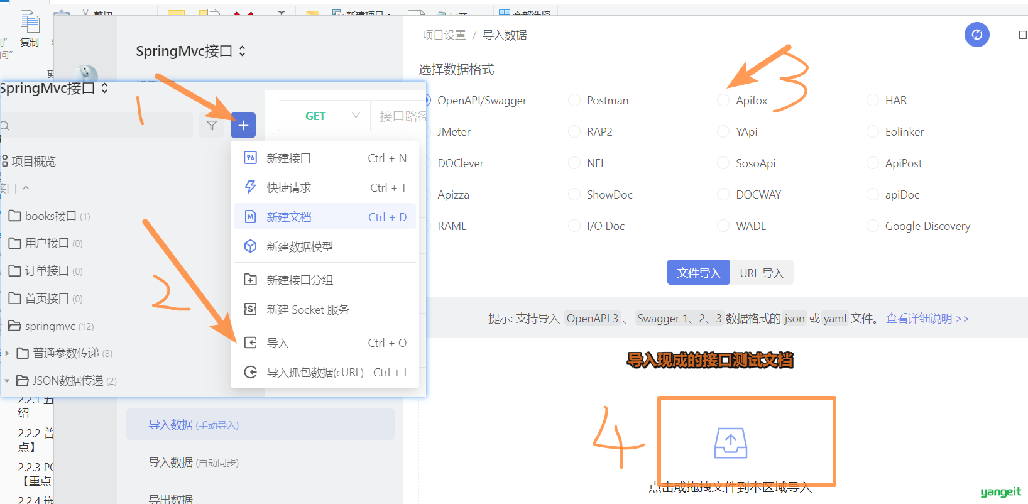Click the 用户接口 folder icon
Image resolution: width=1028 pixels, height=504 pixels.
(14, 243)
